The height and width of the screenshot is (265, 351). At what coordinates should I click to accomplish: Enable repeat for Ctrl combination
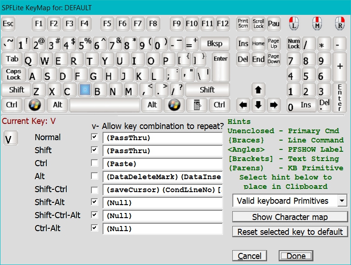pos(95,163)
